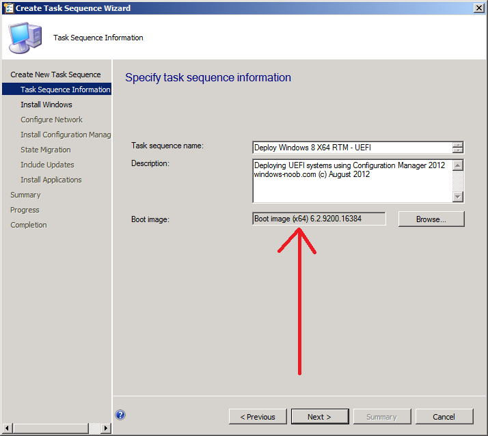Click the blue help question mark icon

point(120,415)
